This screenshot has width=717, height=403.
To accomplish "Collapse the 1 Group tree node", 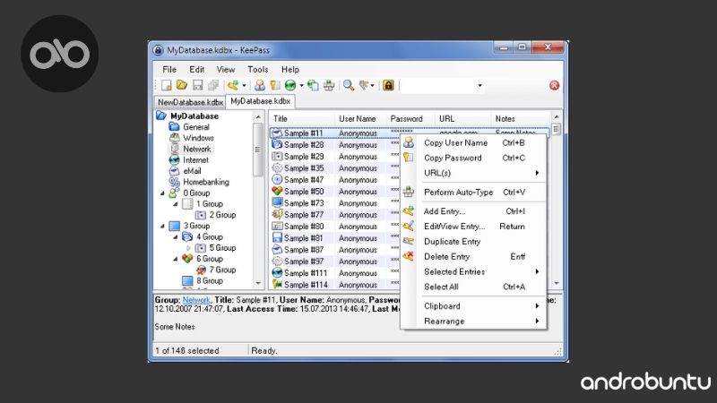I will (175, 204).
